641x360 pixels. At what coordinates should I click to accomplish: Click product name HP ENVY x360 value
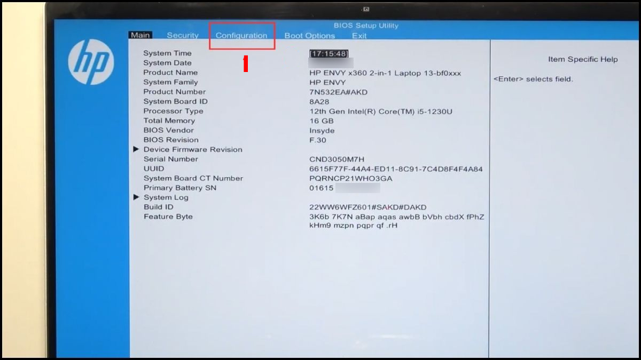coord(385,73)
